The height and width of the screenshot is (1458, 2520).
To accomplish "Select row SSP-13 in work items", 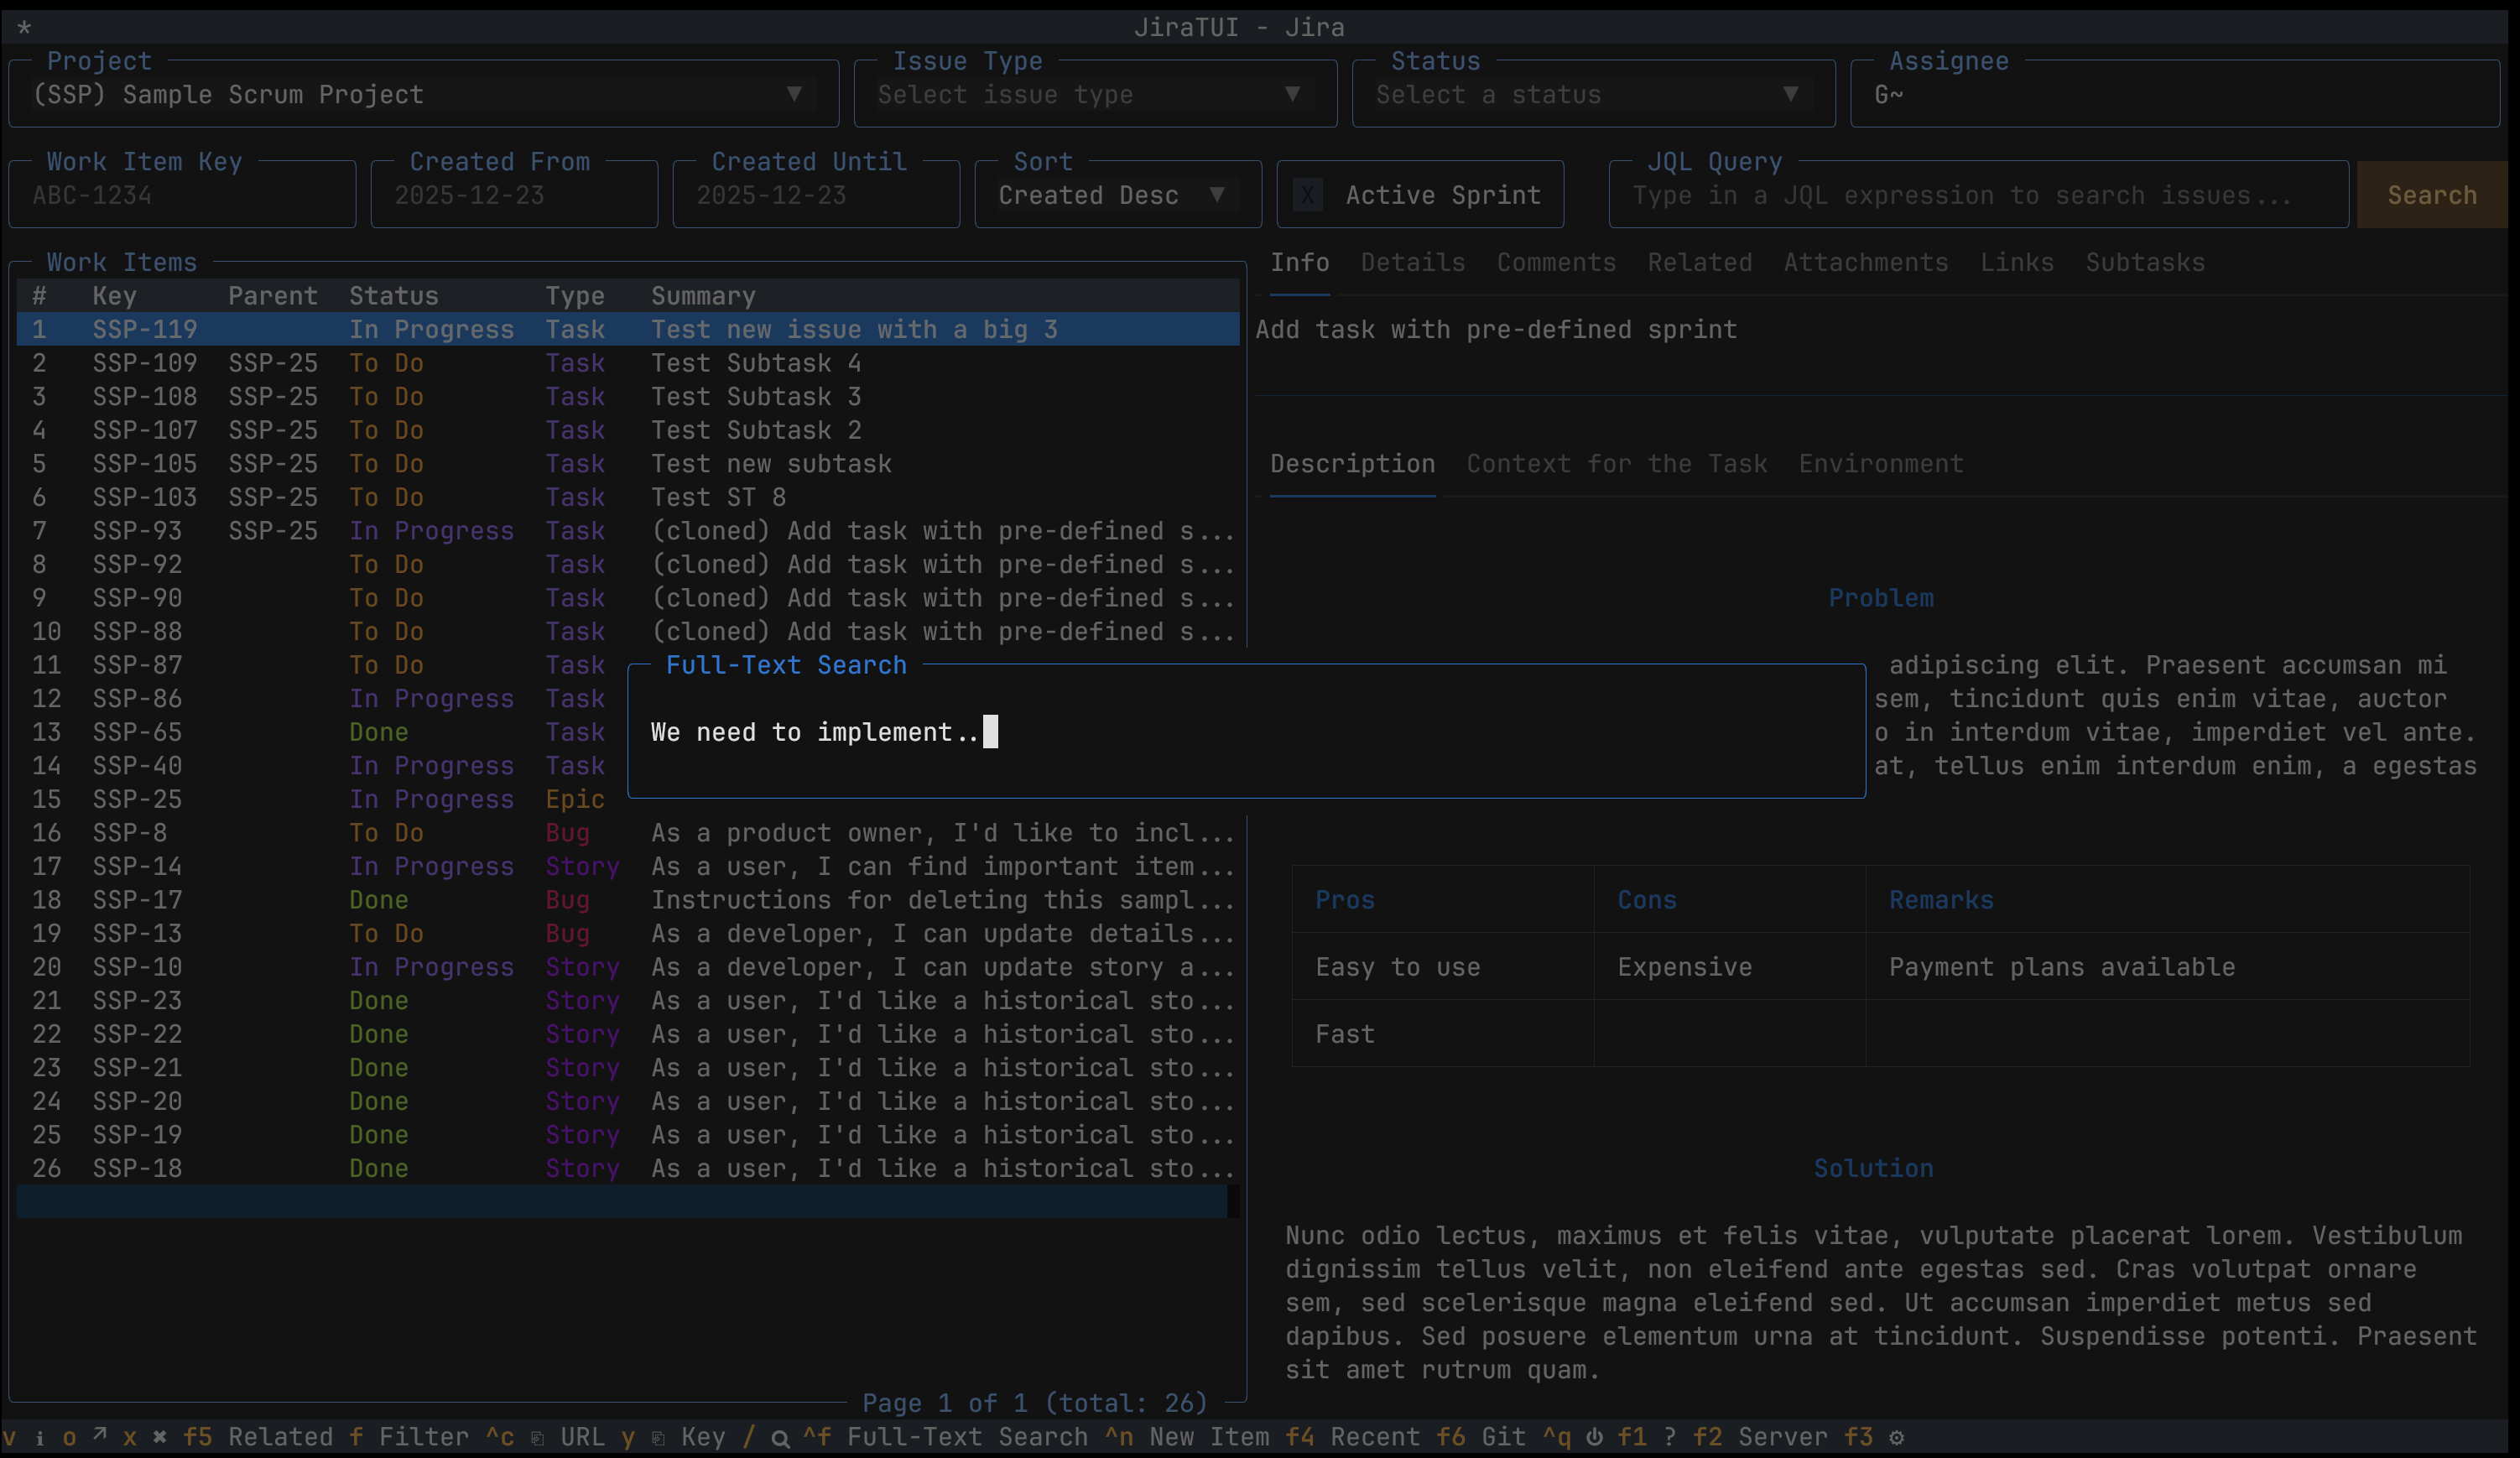I will [x=628, y=933].
